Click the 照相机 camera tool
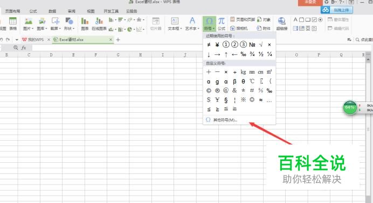The width and height of the screenshot is (373, 203). click(239, 28)
